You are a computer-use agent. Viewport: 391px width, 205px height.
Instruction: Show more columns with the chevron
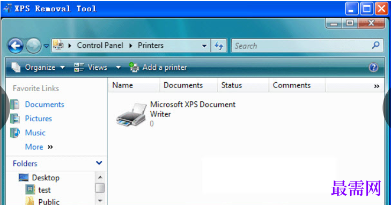click(x=377, y=86)
